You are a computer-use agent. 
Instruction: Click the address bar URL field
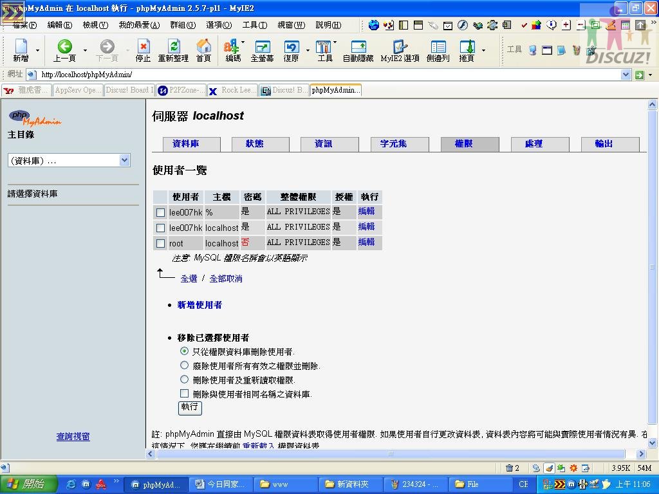click(x=324, y=75)
